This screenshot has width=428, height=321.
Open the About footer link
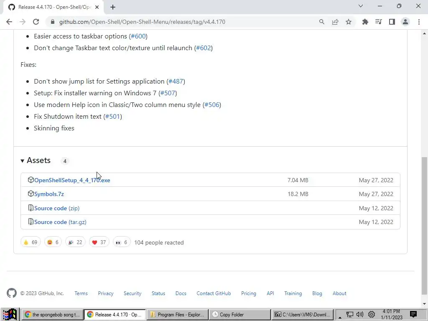339,293
